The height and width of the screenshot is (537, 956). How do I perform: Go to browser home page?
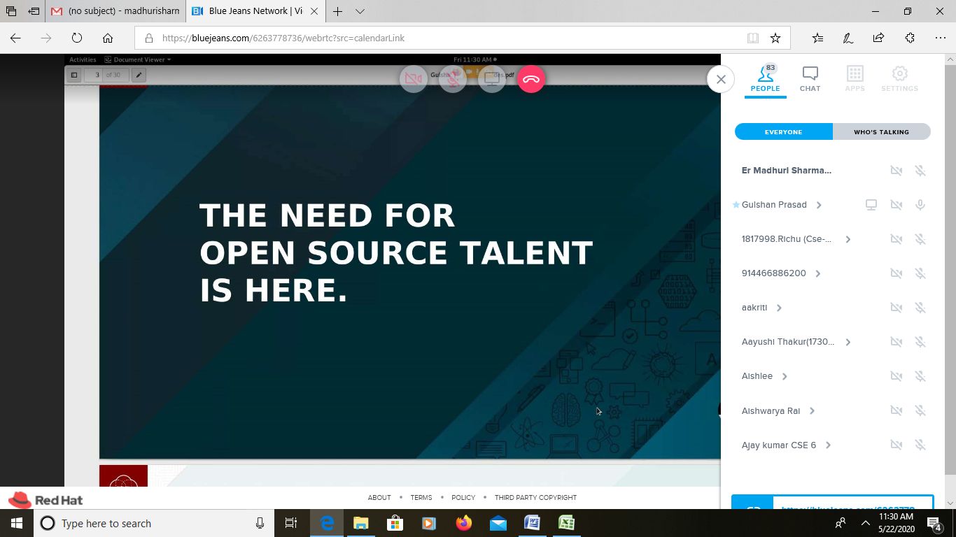point(108,38)
